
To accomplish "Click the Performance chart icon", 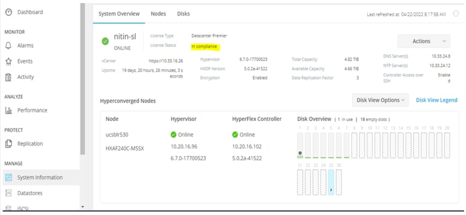I will tap(9, 110).
